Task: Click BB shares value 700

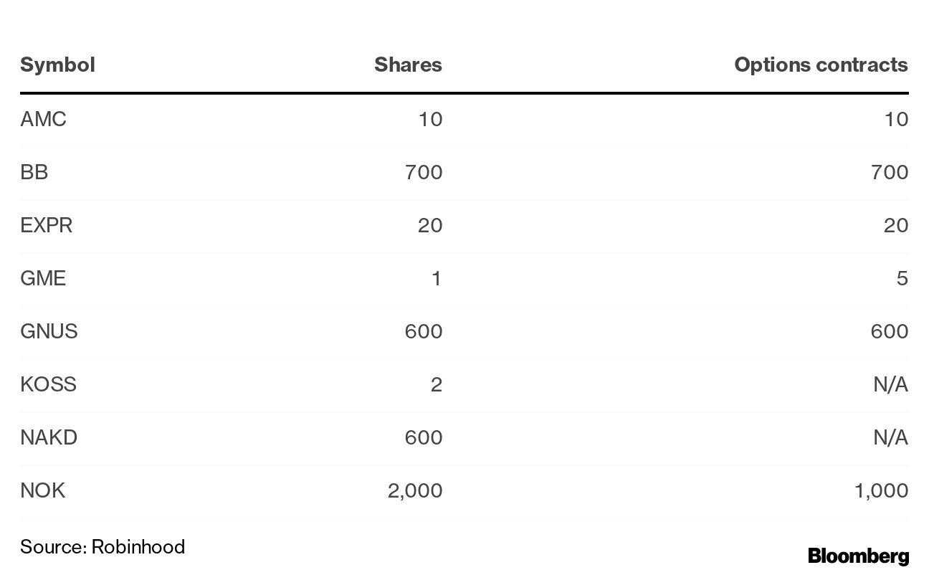Action: [423, 172]
